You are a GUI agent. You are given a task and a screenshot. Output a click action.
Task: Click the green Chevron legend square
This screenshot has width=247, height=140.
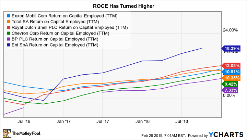[9, 33]
